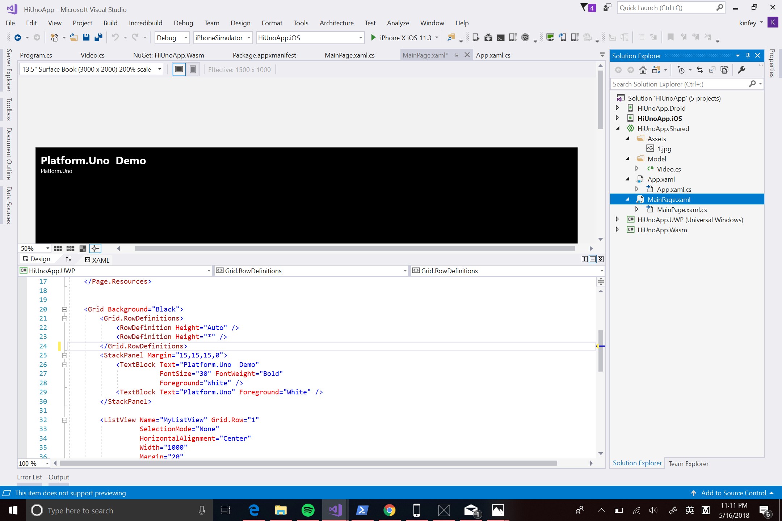This screenshot has width=782, height=521.
Task: Open Microsoft Edge from the taskbar
Action: (254, 510)
